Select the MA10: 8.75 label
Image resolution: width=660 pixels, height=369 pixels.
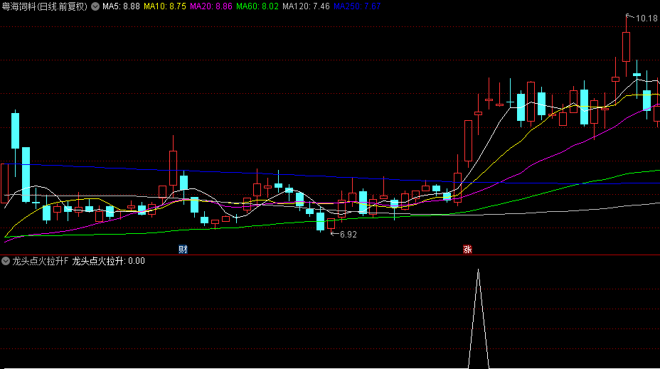(165, 6)
